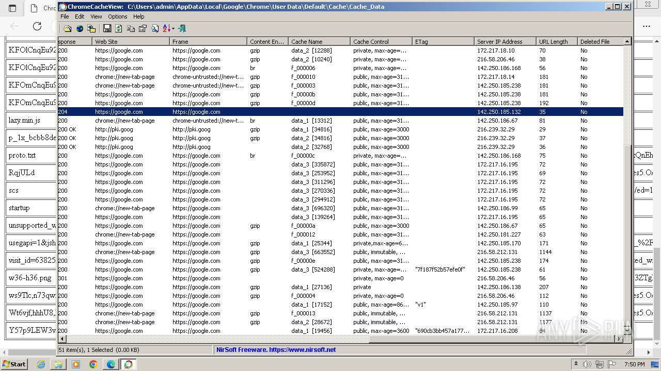The height and width of the screenshot is (371, 661).
Task: Select row with cache name f_000013
Action: coord(340,313)
